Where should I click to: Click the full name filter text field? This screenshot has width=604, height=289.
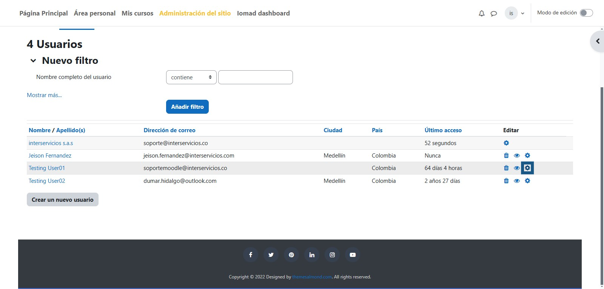256,77
